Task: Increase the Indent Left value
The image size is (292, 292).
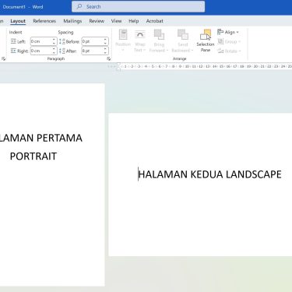Action: [54, 40]
